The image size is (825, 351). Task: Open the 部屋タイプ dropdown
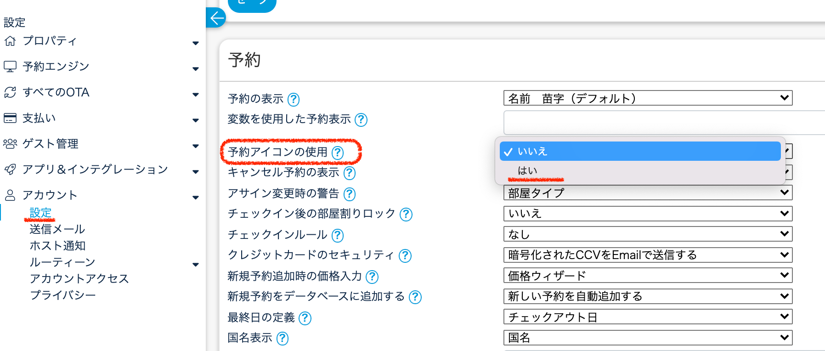(x=648, y=193)
